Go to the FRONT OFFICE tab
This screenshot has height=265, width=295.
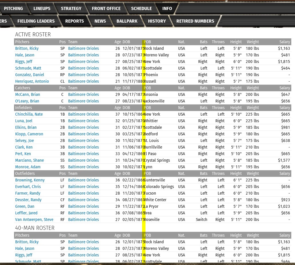pos(106,9)
